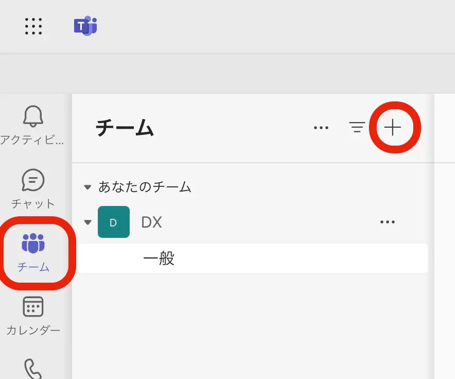Open the Calls phone icon

(x=33, y=369)
